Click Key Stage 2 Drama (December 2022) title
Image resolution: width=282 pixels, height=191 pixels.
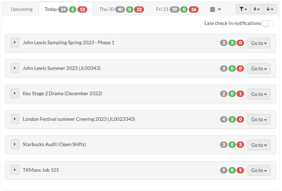pos(62,94)
